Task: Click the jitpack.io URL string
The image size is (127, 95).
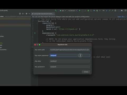Action: click(69, 29)
